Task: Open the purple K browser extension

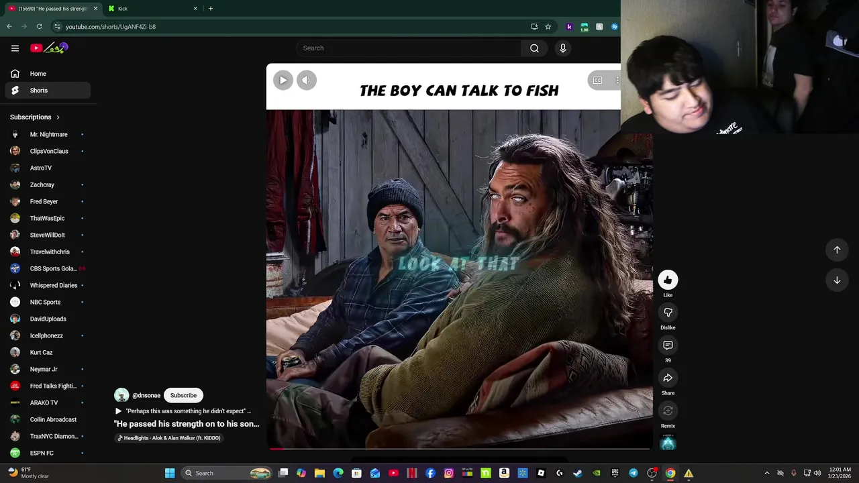Action: [569, 27]
